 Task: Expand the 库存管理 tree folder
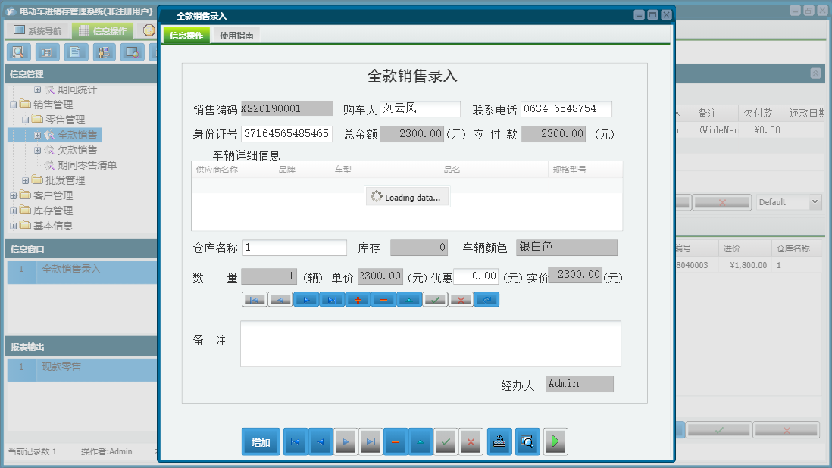[x=14, y=211]
